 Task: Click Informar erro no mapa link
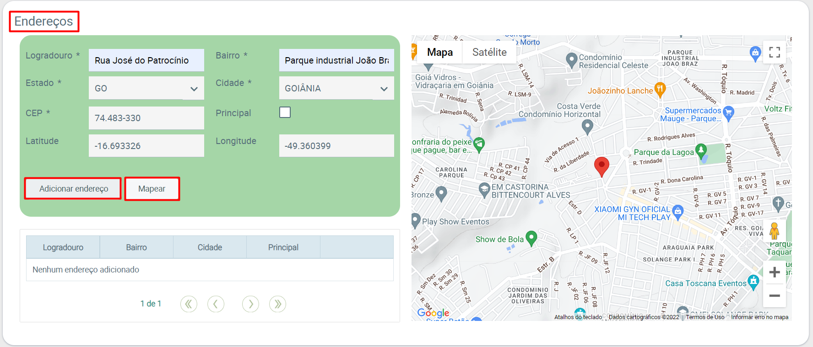coord(760,317)
